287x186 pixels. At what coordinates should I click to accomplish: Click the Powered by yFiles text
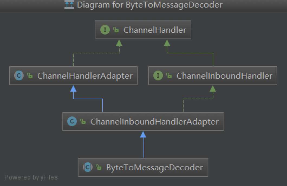click(31, 177)
